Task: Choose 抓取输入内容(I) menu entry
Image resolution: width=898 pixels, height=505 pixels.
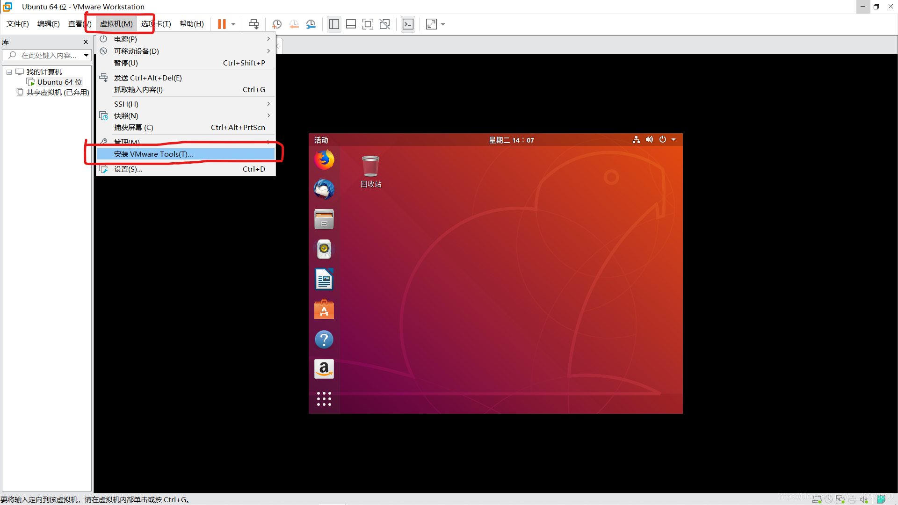Action: coord(186,89)
